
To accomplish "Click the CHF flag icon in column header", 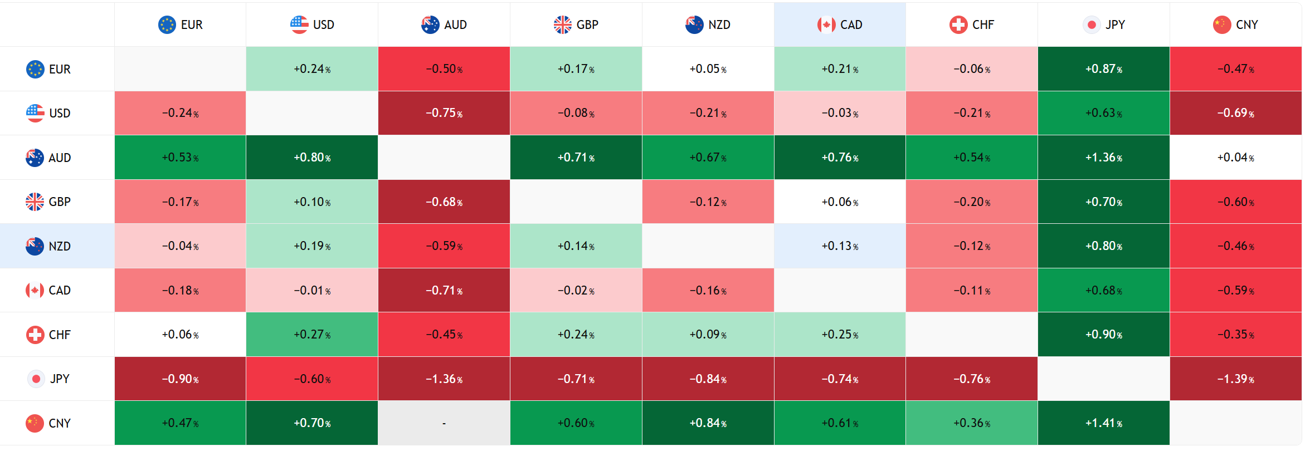I will tap(958, 24).
